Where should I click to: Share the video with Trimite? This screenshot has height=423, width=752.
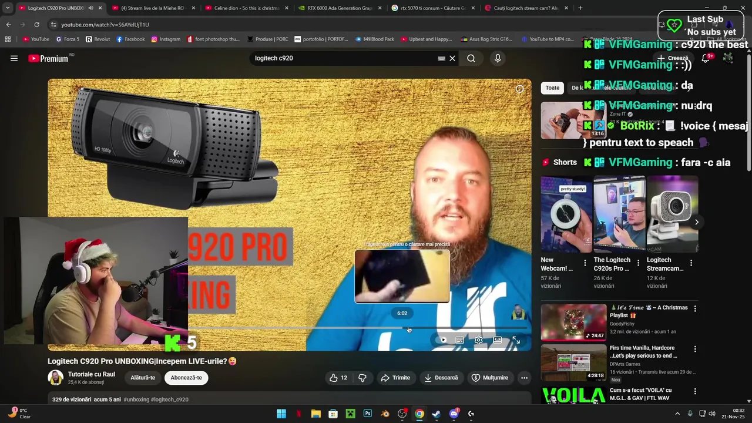tap(395, 378)
